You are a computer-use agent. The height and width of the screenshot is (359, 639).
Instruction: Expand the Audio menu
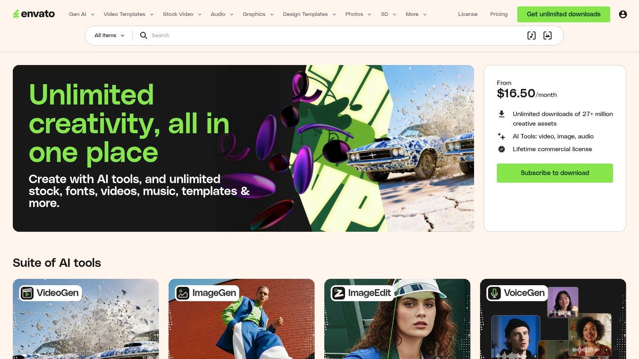[x=222, y=14]
